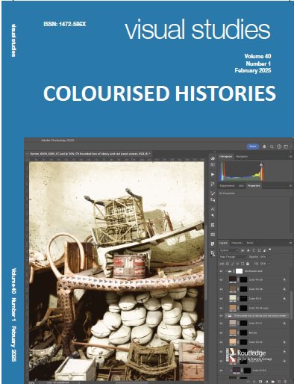Click Create new layer icon

[x=279, y=382]
